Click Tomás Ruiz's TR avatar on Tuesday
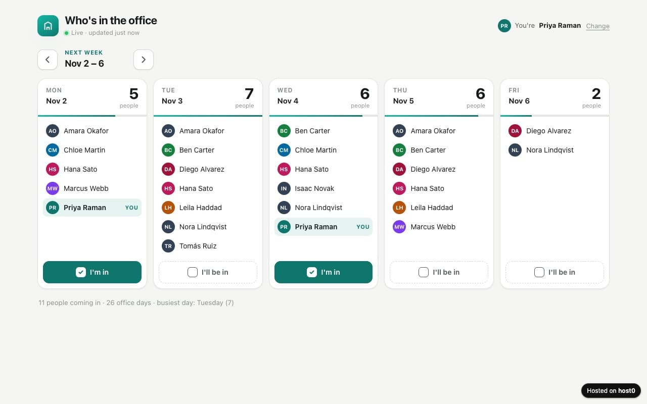The width and height of the screenshot is (647, 404). coord(168,246)
